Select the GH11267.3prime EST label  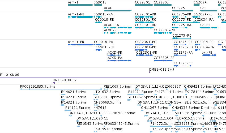[x=155, y=108]
